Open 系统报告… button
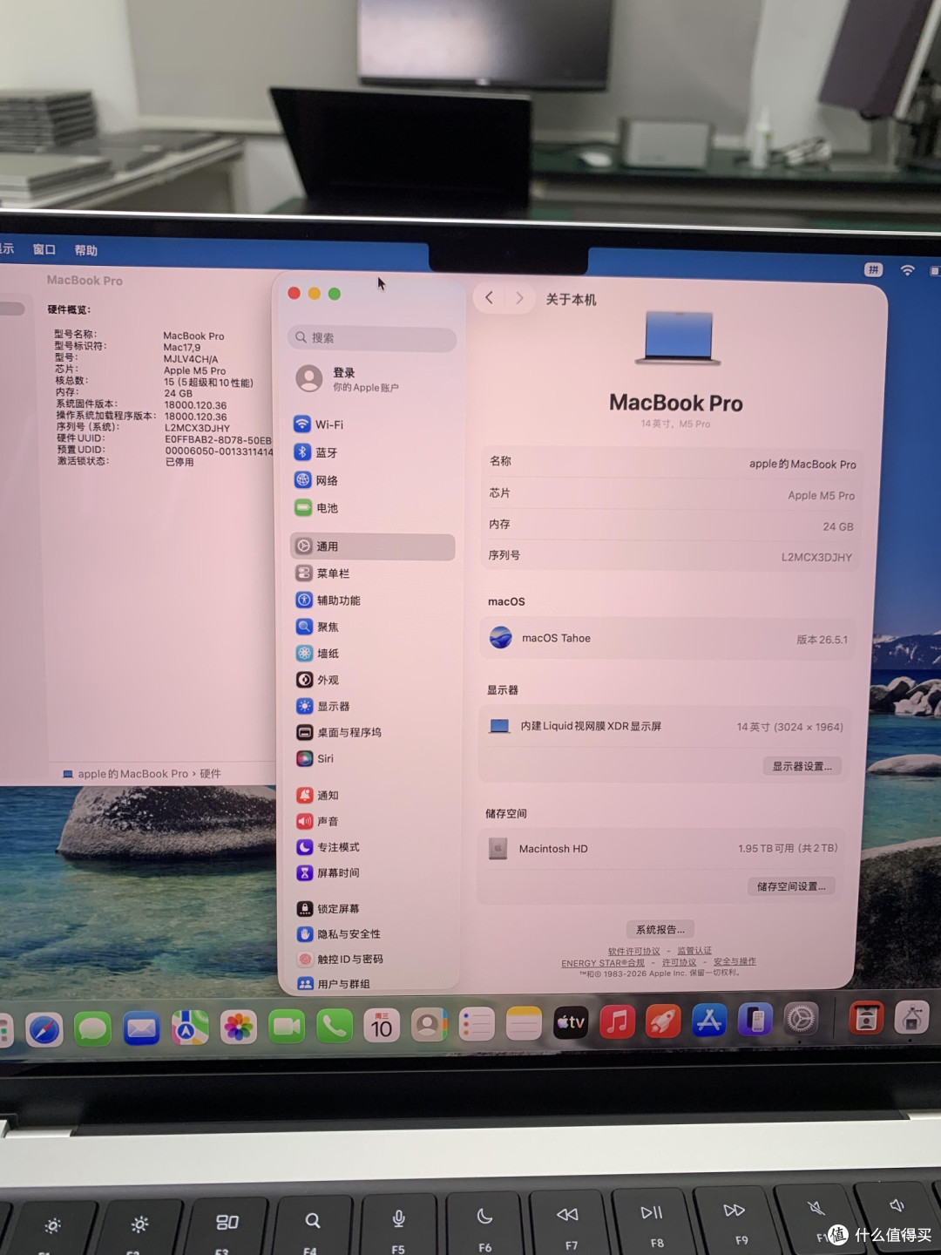 [660, 929]
